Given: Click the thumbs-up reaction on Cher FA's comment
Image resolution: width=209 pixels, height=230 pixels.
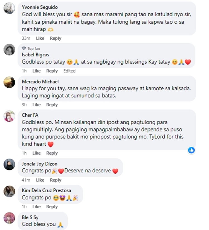Looking at the screenshot, I should point(191,150).
